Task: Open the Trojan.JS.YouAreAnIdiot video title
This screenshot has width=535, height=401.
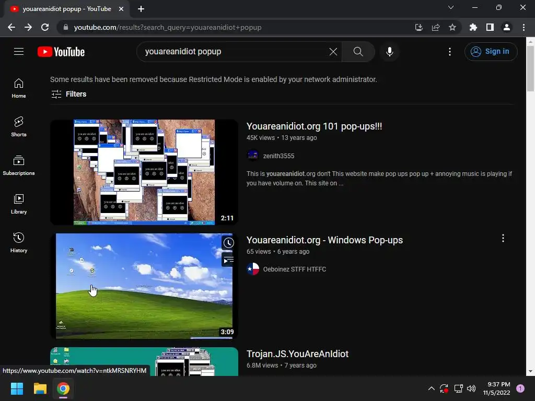Action: pos(297,354)
